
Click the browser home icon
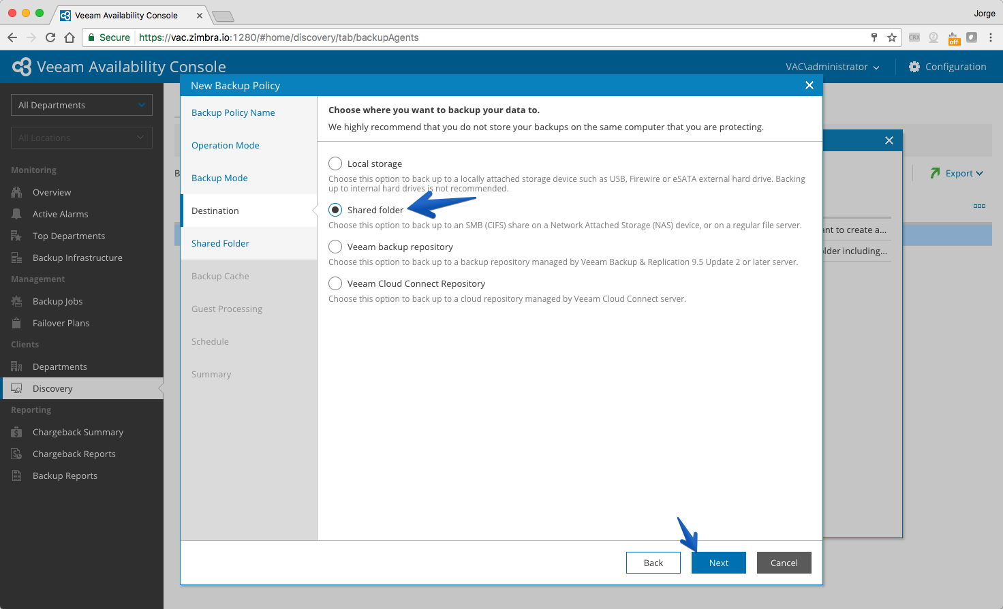(70, 37)
